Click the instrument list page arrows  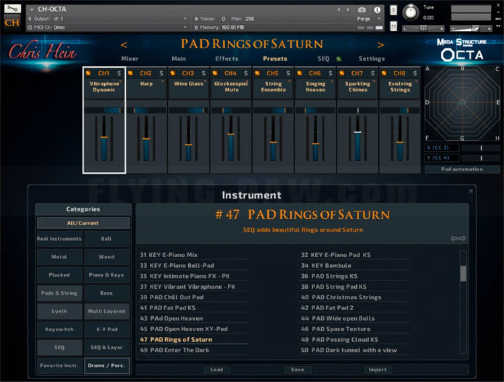click(458, 238)
